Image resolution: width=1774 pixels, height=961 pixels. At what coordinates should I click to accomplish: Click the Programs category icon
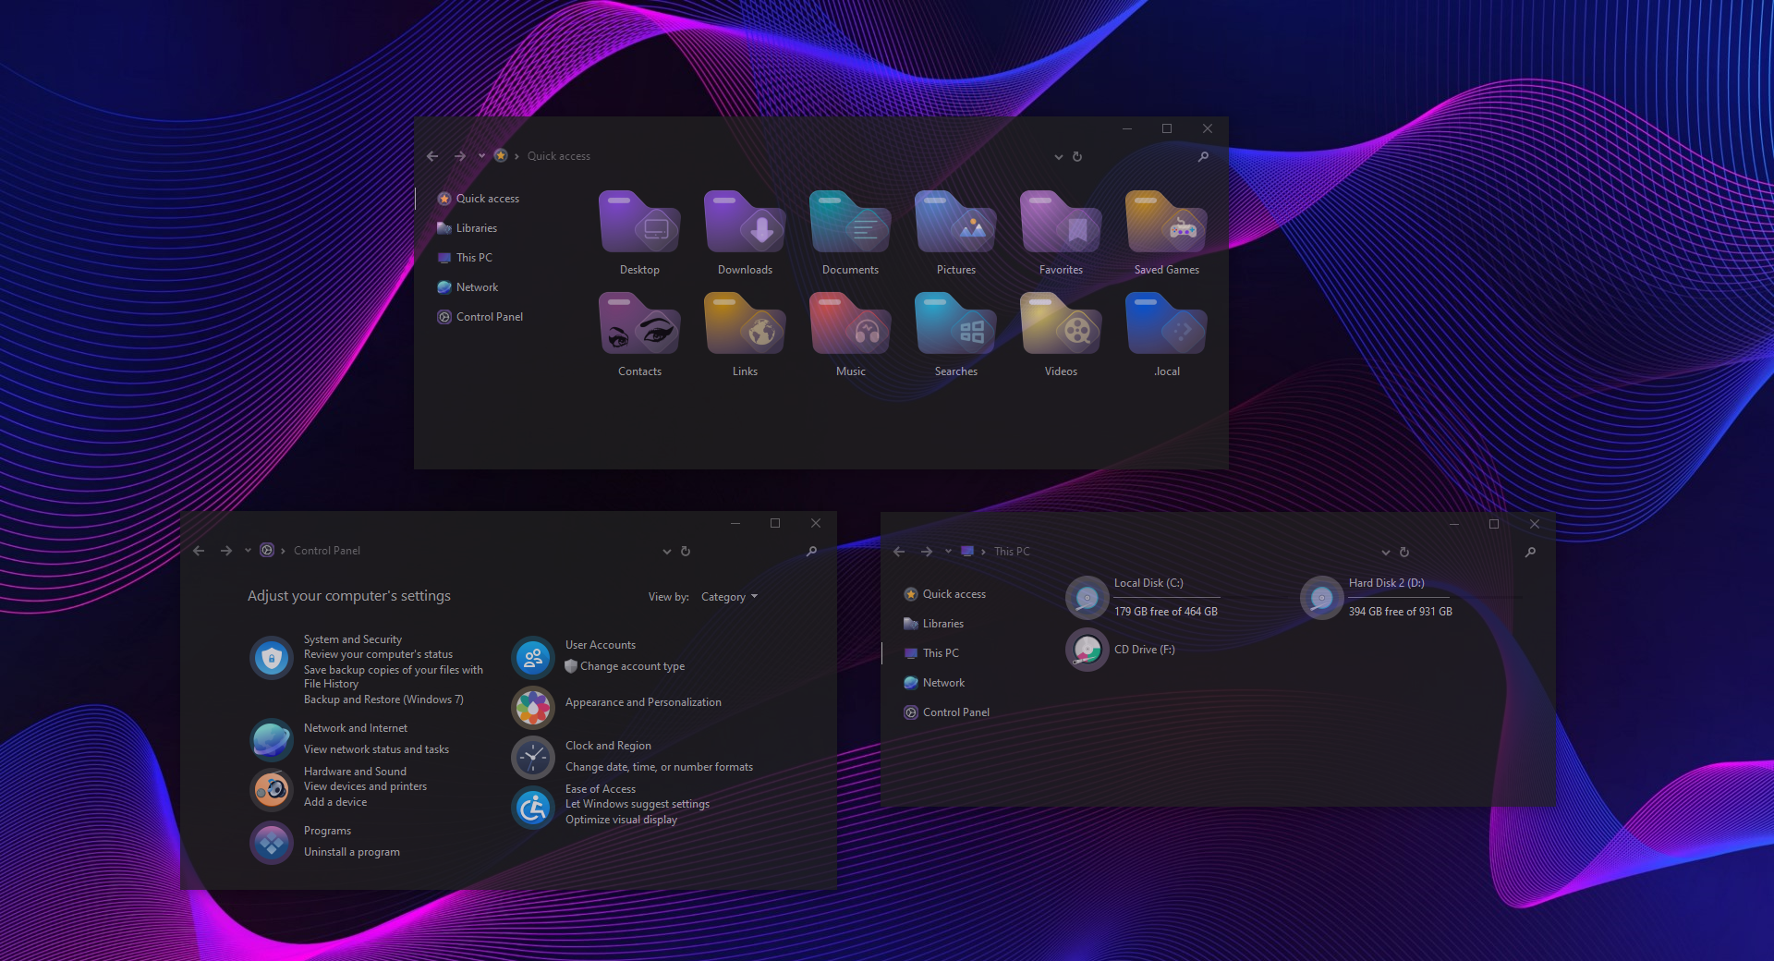click(272, 843)
